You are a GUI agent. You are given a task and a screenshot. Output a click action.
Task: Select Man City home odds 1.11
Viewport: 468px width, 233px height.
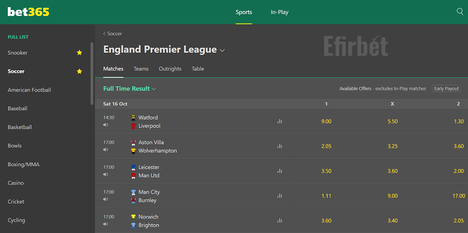tap(326, 196)
